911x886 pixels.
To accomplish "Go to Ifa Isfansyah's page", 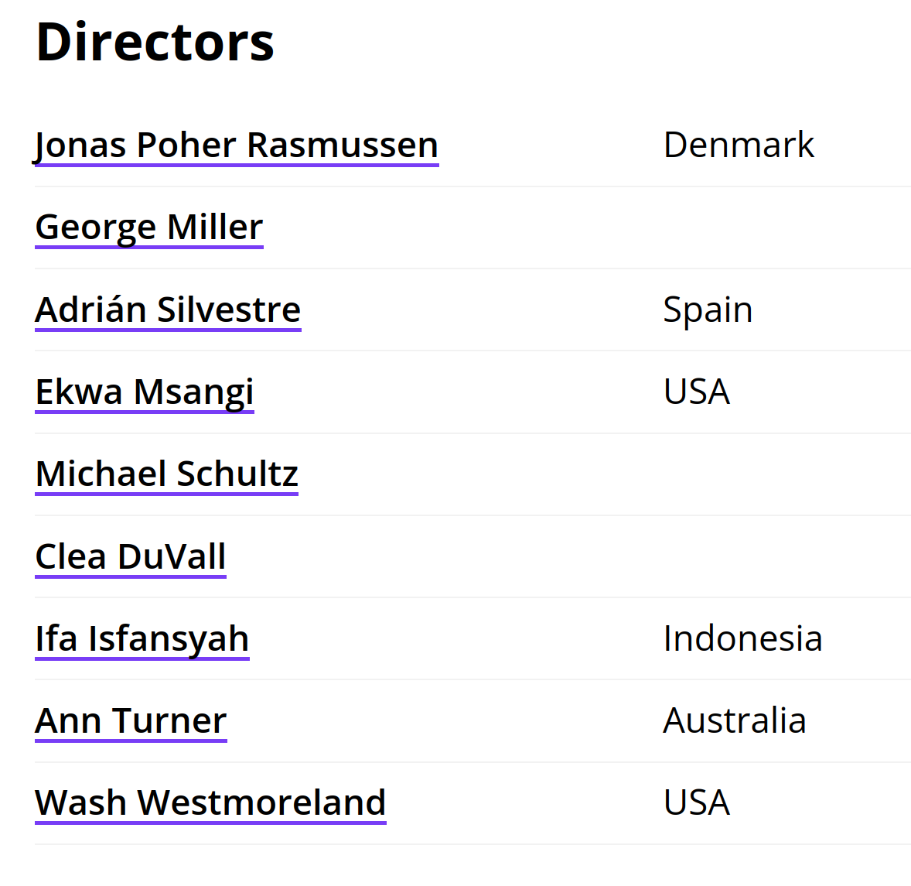I will coord(142,639).
